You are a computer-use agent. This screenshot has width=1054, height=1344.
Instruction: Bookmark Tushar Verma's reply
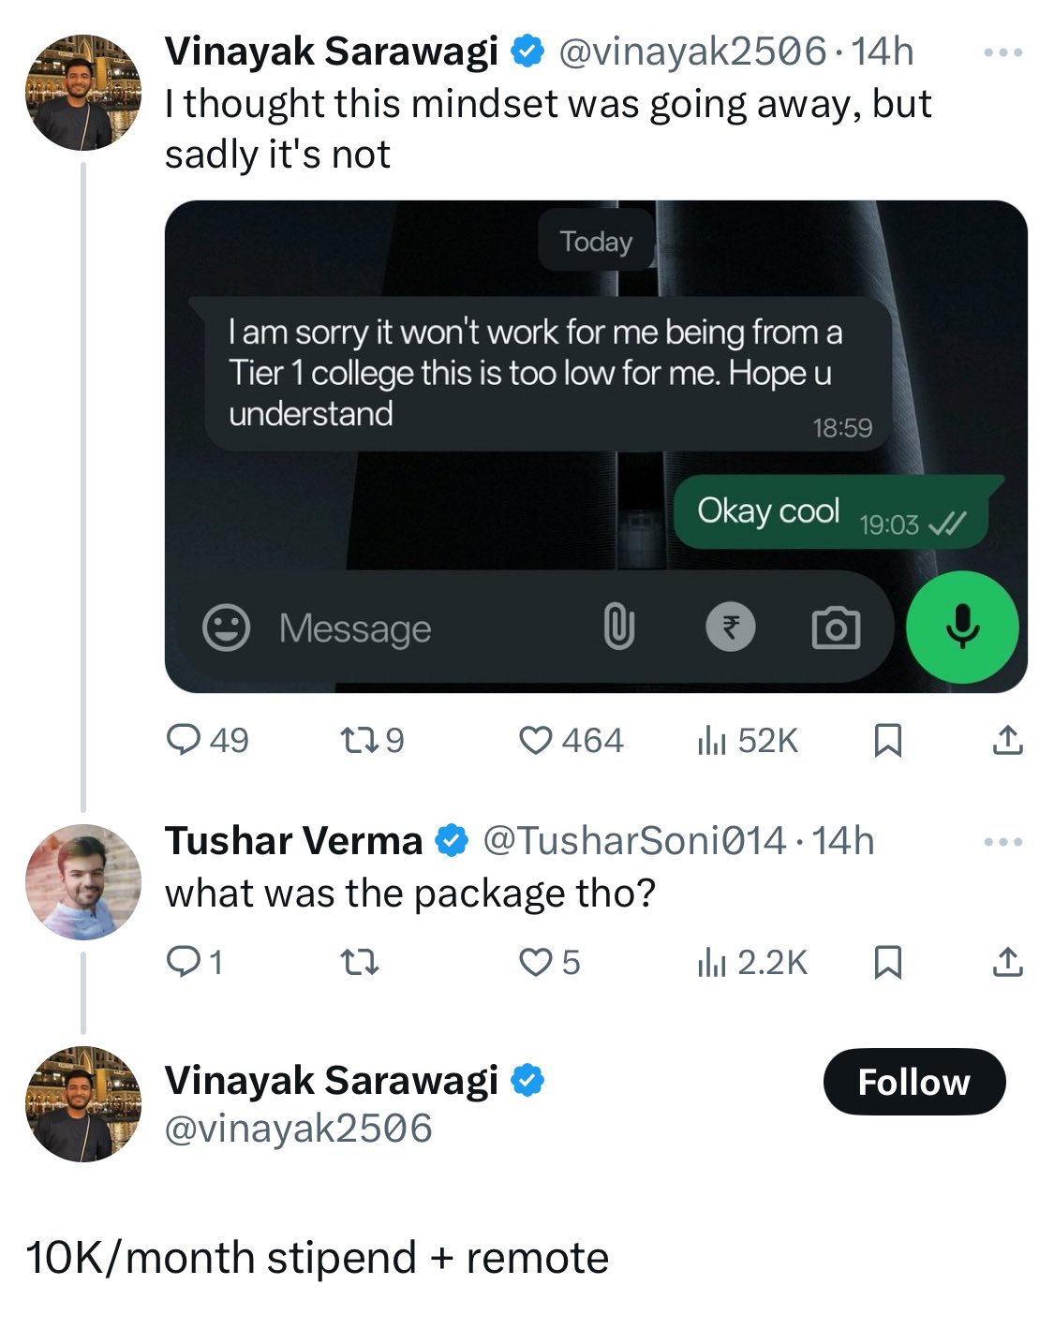click(887, 962)
